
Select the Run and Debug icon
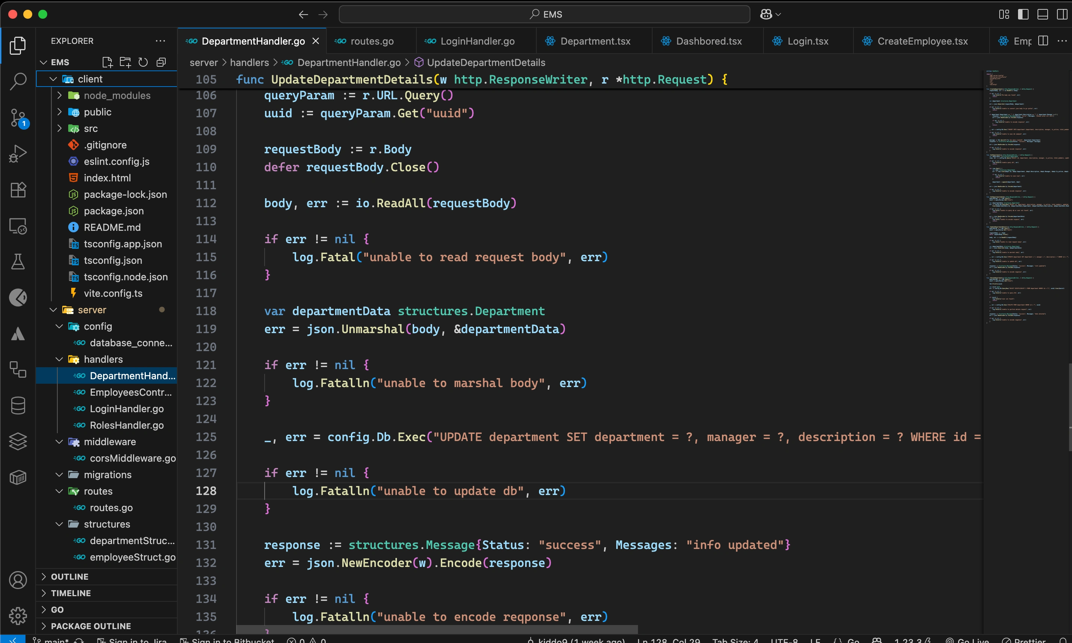click(18, 153)
